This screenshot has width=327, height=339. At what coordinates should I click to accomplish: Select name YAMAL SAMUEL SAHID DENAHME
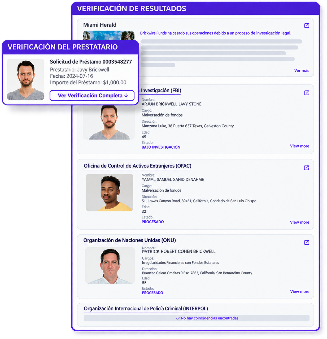tap(173, 180)
